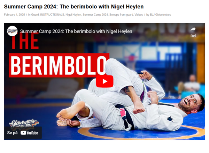This screenshot has height=153, width=209.
Task: Open the INSTRUCTIONALS category link
Action: [x=52, y=15]
